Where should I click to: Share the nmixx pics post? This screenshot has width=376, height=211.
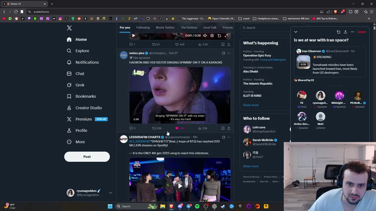pos(229,128)
